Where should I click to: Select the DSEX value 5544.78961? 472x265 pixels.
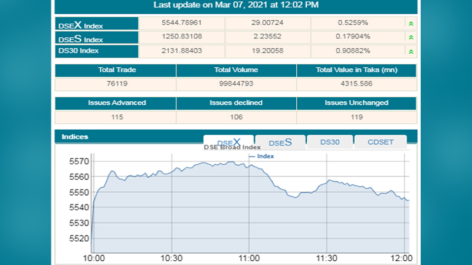point(182,23)
